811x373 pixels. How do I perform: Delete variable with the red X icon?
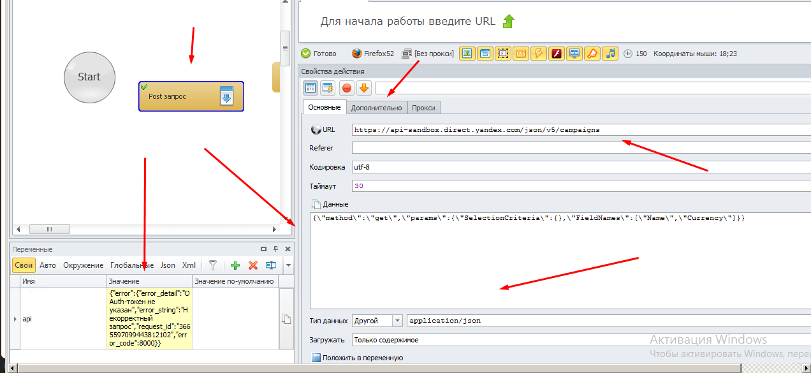[253, 265]
